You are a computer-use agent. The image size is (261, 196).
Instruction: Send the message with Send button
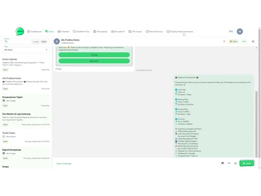pos(247,163)
